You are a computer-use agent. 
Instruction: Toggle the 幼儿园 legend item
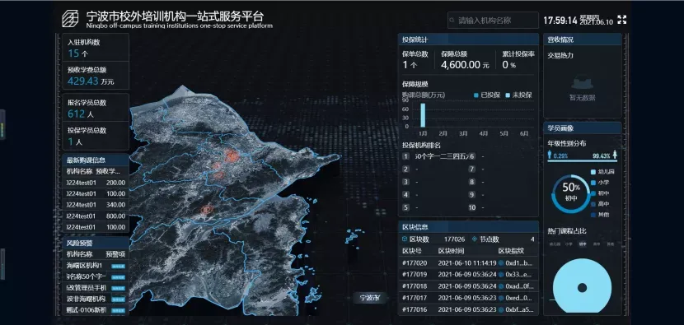[602, 172]
